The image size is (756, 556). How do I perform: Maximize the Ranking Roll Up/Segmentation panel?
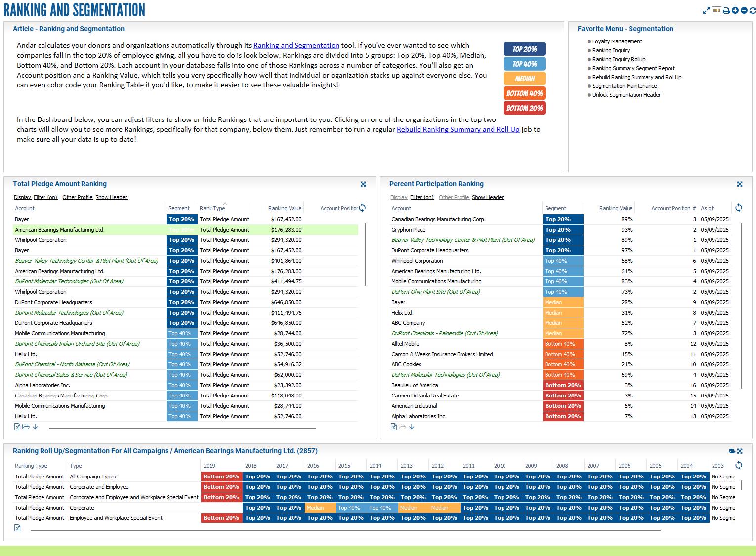pyautogui.click(x=740, y=451)
